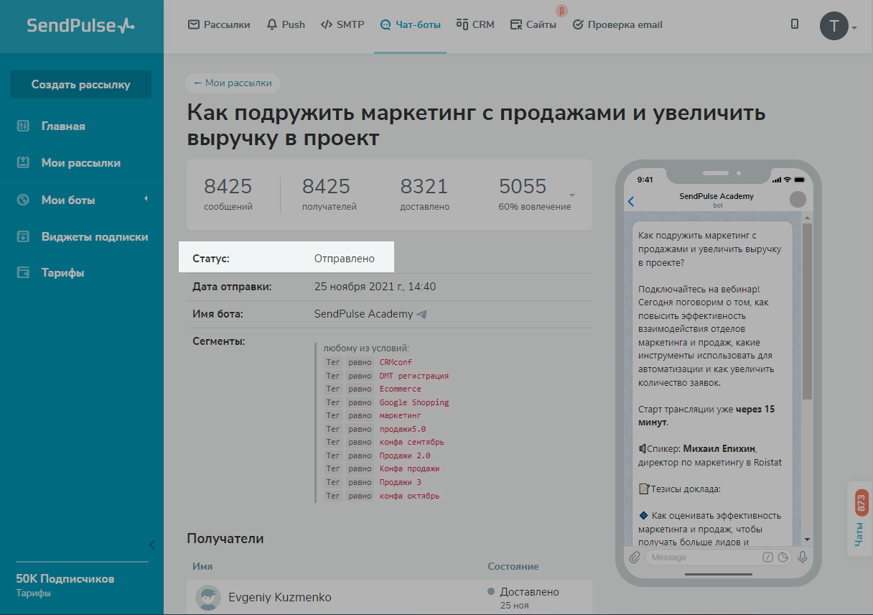This screenshot has width=873, height=615.
Task: Click the Создать рассылку button
Action: [80, 84]
